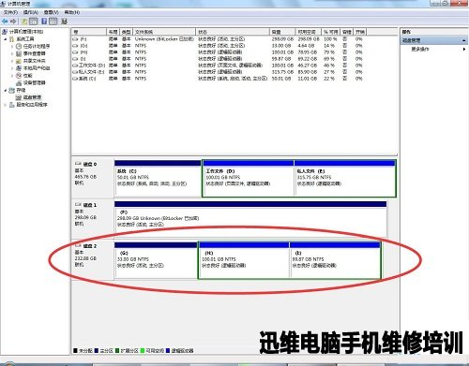Click drive icon of (G:) volume row

tap(75, 46)
